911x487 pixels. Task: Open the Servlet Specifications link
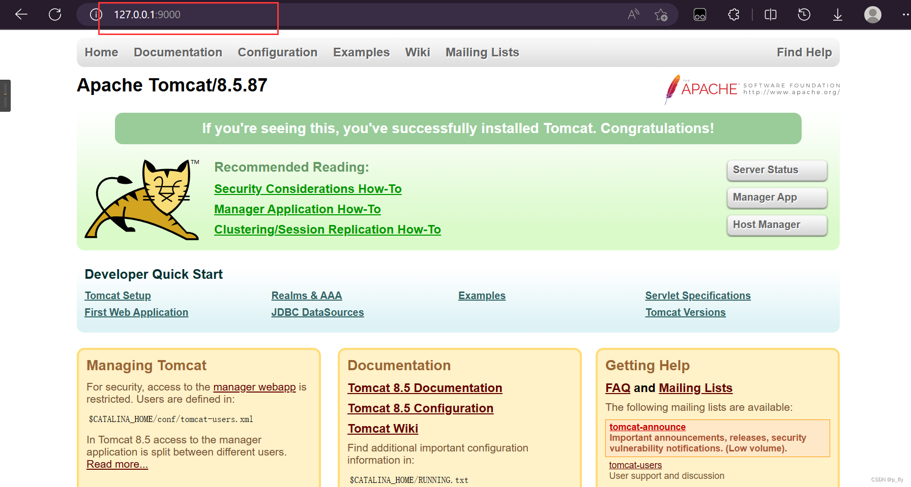pyautogui.click(x=698, y=296)
